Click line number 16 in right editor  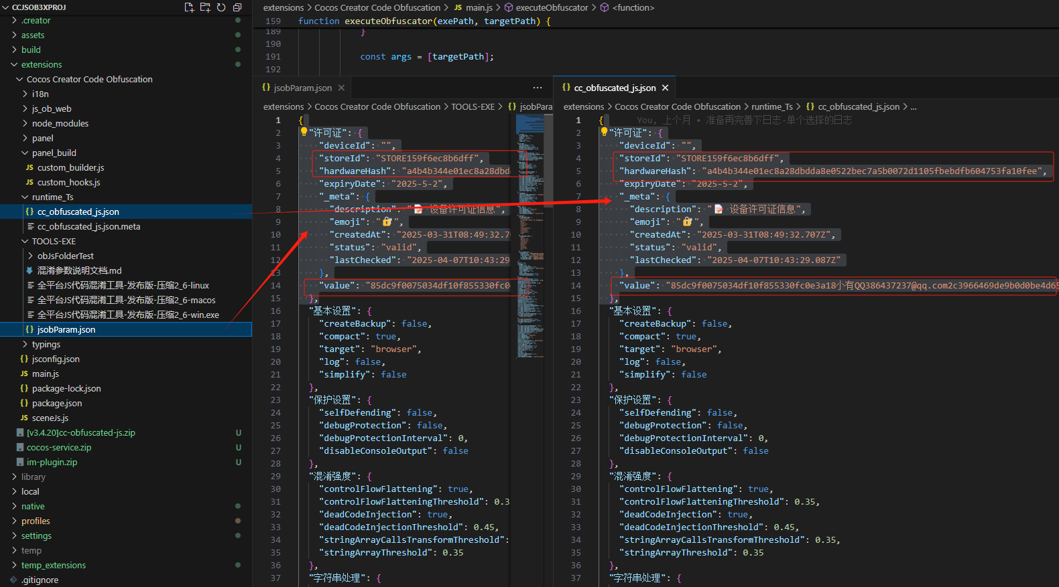576,311
